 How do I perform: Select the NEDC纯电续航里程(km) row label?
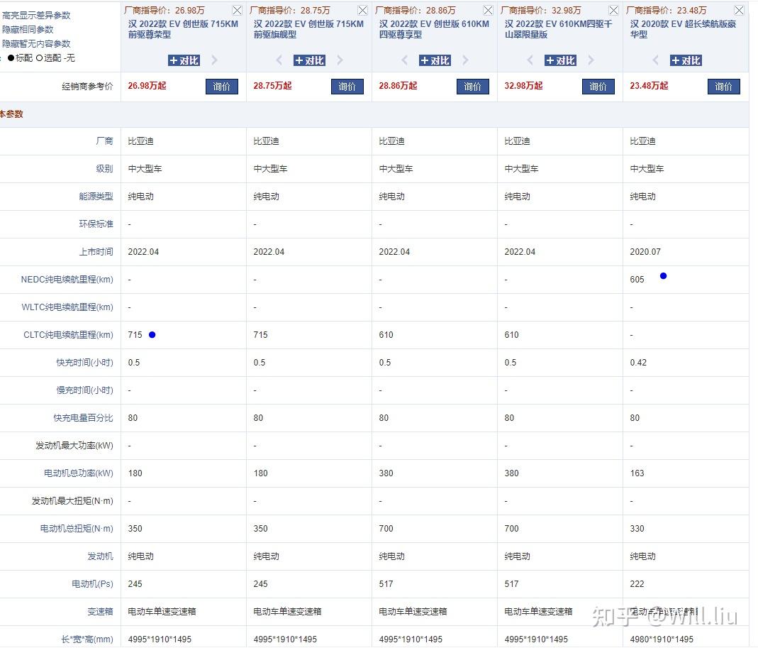(x=67, y=279)
